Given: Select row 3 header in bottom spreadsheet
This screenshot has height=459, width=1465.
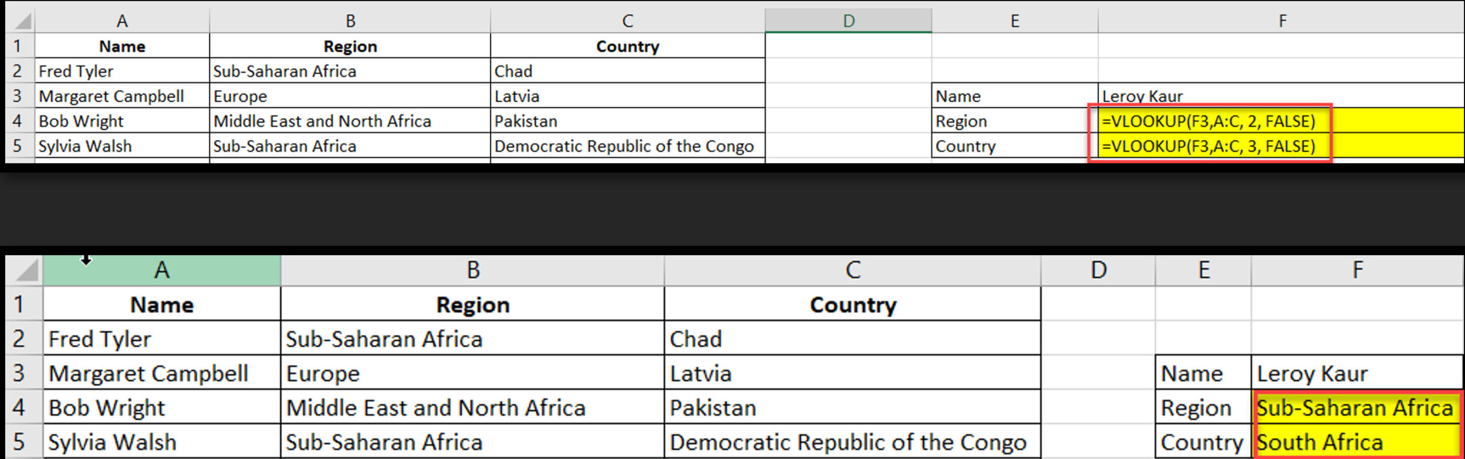Looking at the screenshot, I should 24,373.
